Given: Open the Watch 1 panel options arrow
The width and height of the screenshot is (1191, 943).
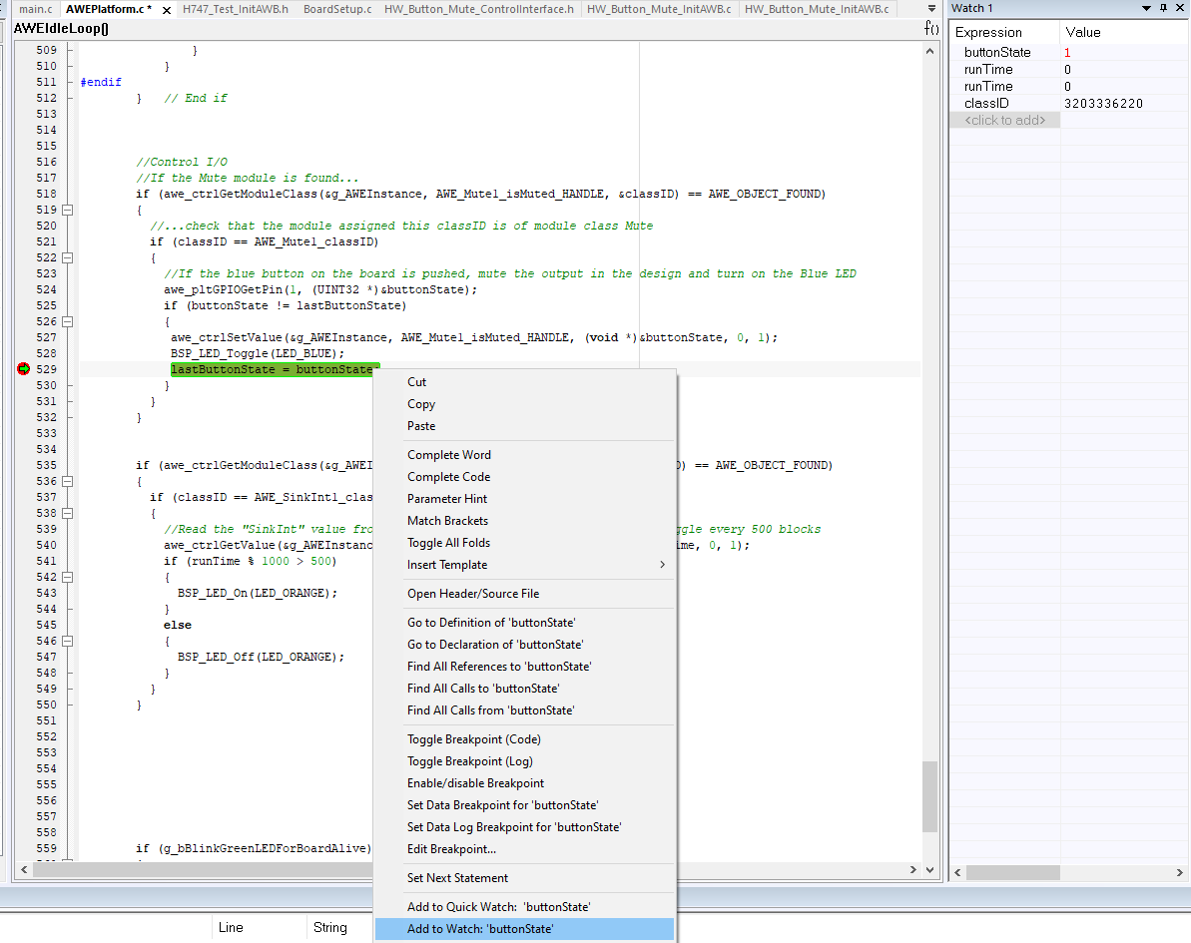Looking at the screenshot, I should [1144, 8].
